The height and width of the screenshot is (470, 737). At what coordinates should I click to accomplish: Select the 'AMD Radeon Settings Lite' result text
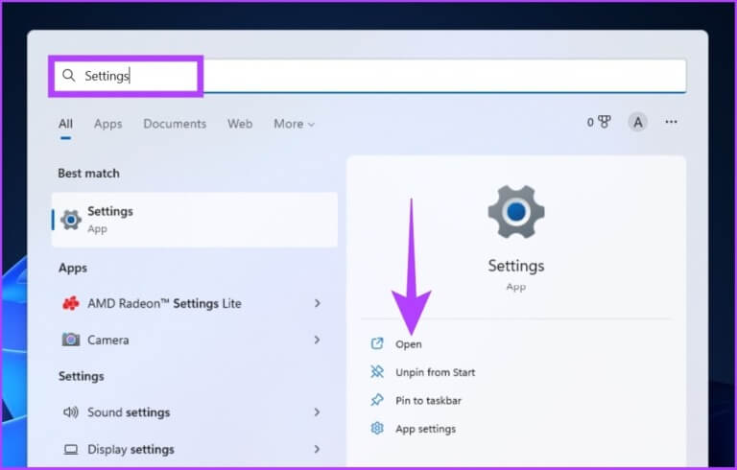(164, 304)
